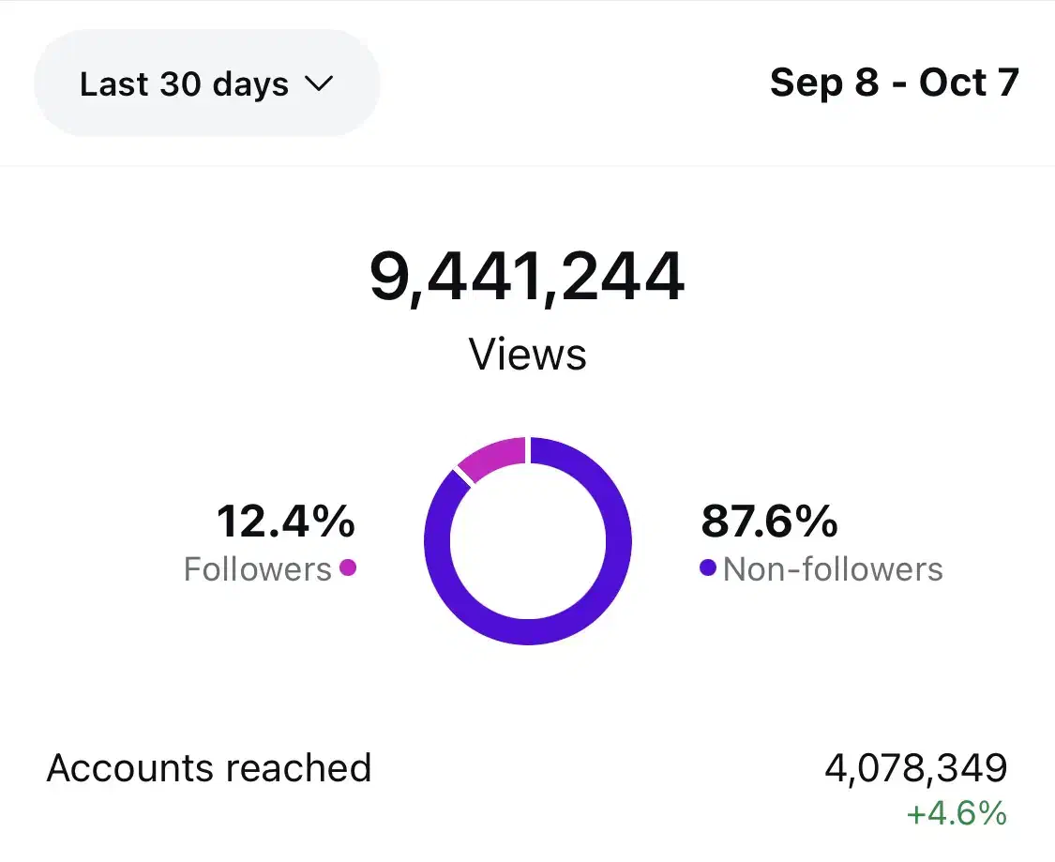Click the 4,078,349 accounts reached value
Viewport: 1055px width, 862px height.
(916, 768)
